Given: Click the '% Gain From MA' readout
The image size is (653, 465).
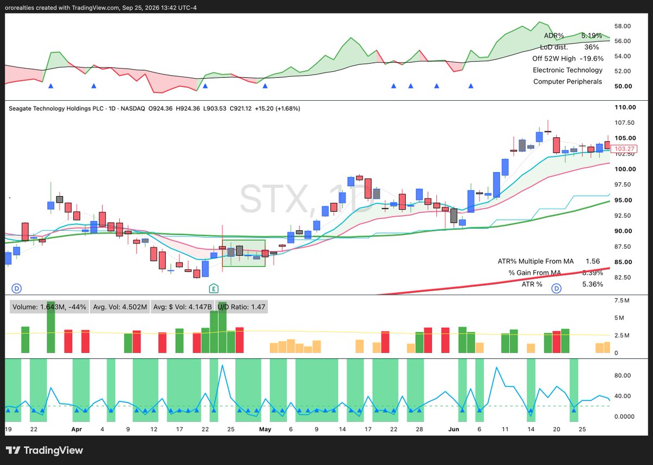Looking at the screenshot, I should pos(556,273).
